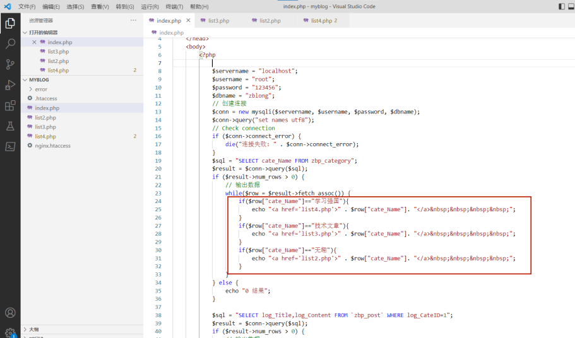This screenshot has height=338, width=575.
Task: Switch to the list3.php tab
Action: 218,21
